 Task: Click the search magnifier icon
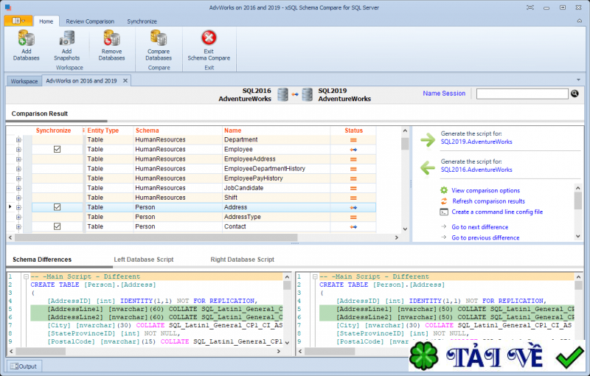tap(575, 94)
